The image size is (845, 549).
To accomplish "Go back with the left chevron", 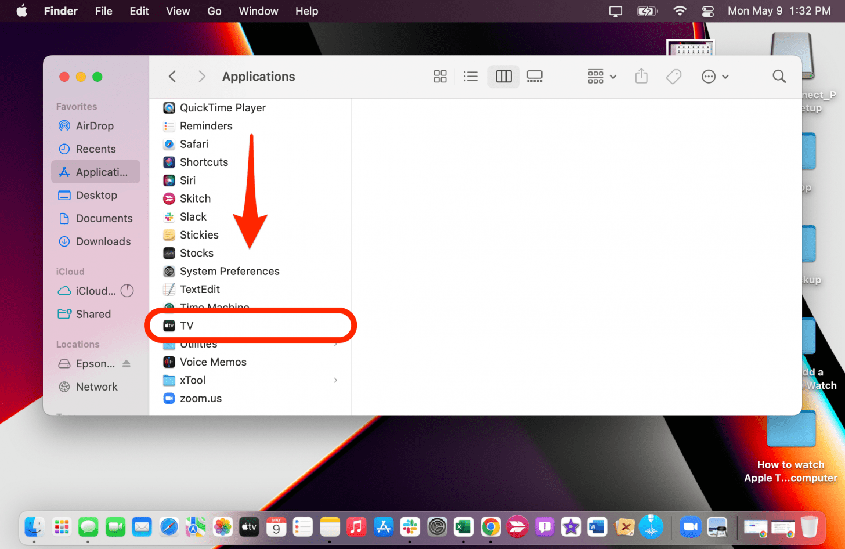I will (x=172, y=77).
